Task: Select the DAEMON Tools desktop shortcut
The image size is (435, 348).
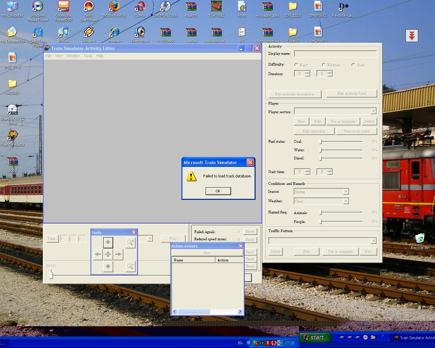Action: point(165,9)
